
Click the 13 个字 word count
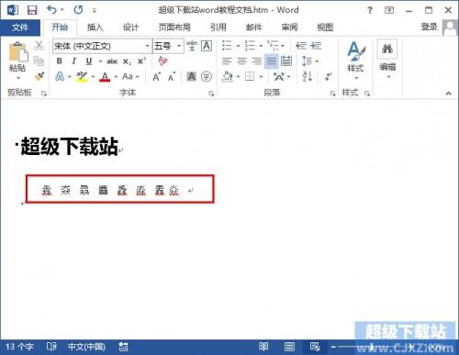pos(19,347)
